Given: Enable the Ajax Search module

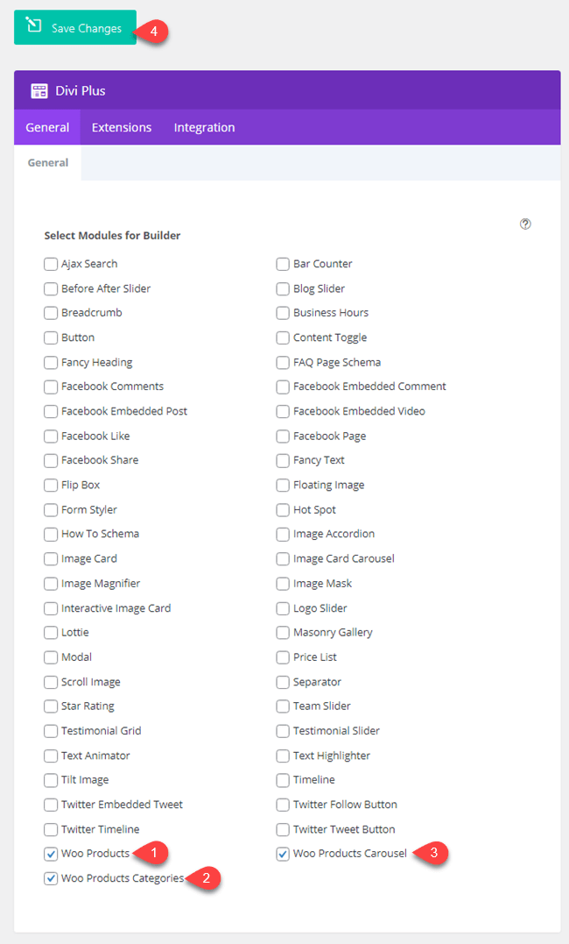Looking at the screenshot, I should point(50,263).
